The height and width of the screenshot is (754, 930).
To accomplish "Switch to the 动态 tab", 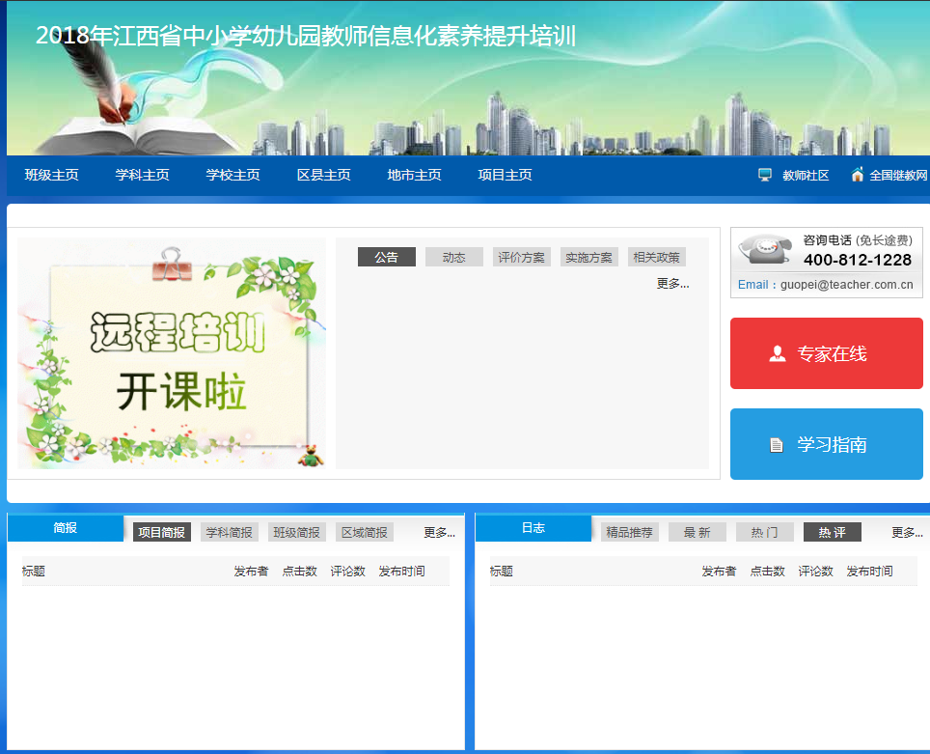I will point(453,257).
